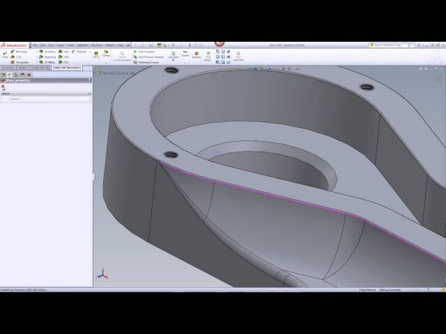Open the Insert menu

point(61,45)
